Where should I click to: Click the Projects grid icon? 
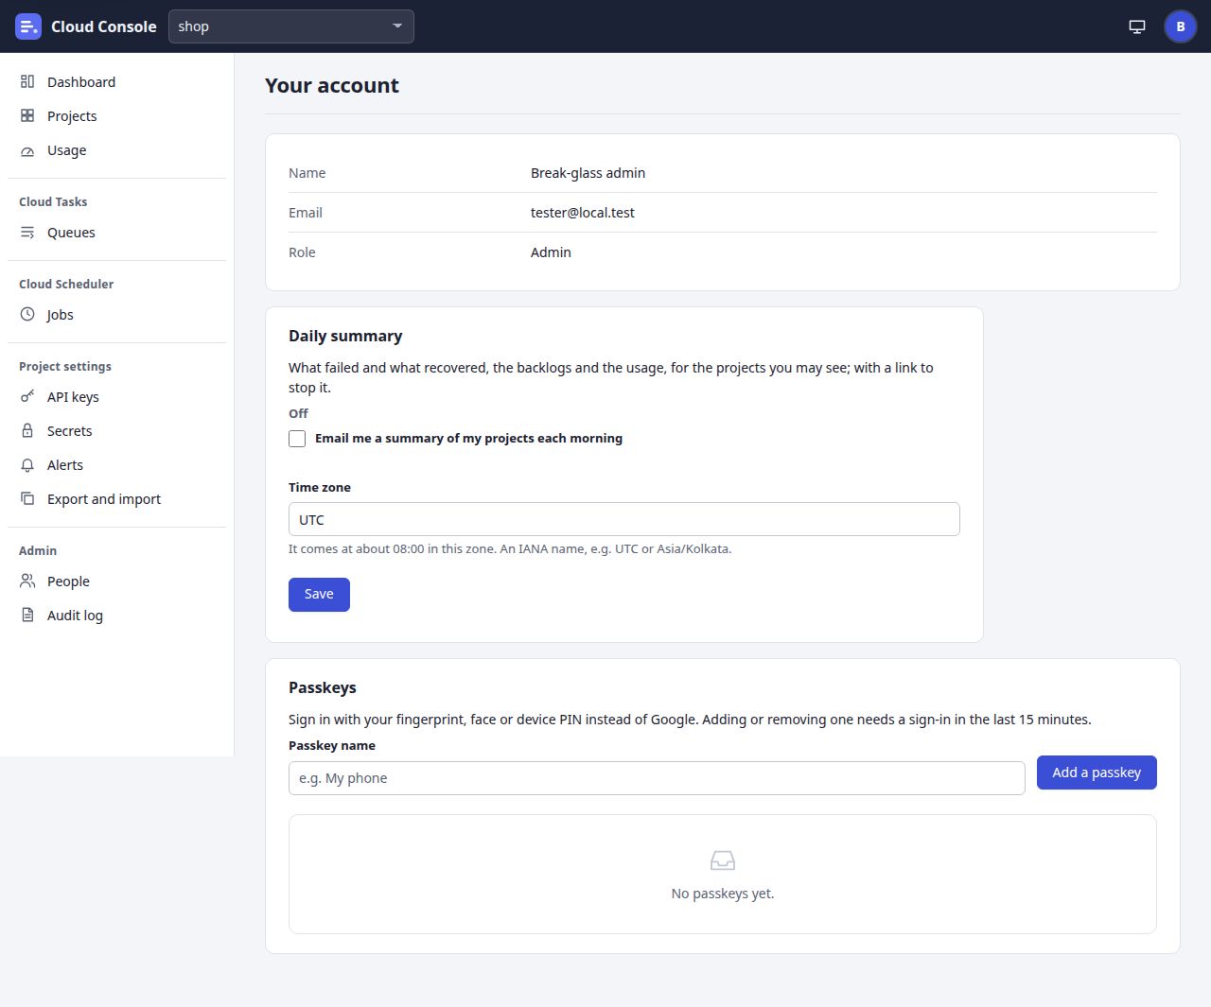pos(27,116)
